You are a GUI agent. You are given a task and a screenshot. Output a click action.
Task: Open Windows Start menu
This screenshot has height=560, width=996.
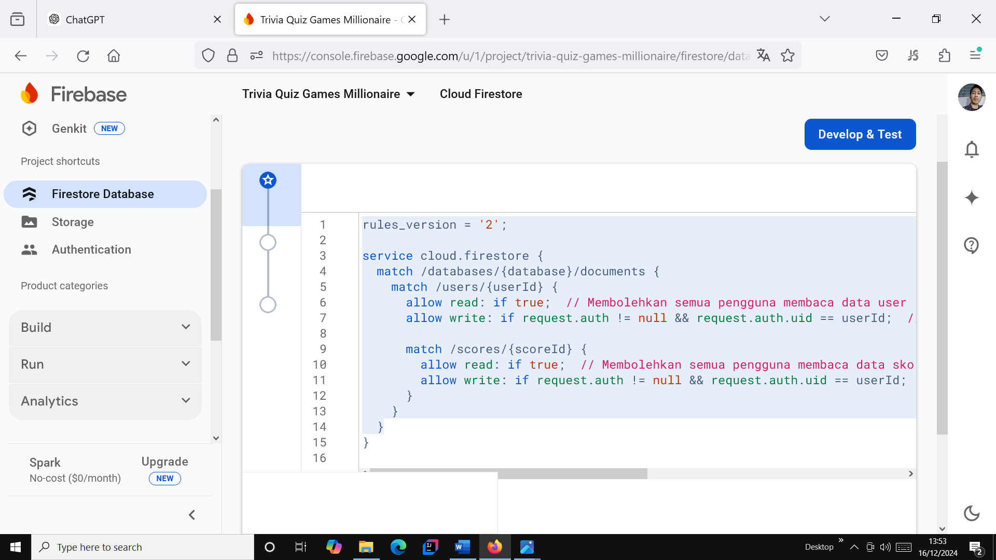16,547
